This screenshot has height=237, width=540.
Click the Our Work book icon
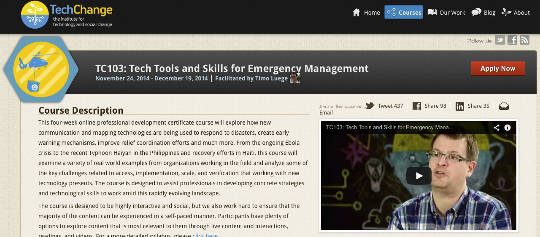coord(432,12)
